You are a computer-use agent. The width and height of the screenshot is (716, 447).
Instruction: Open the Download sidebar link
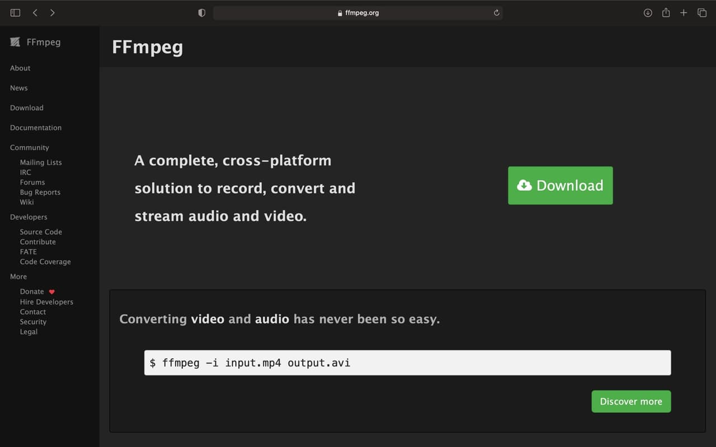[x=26, y=108]
